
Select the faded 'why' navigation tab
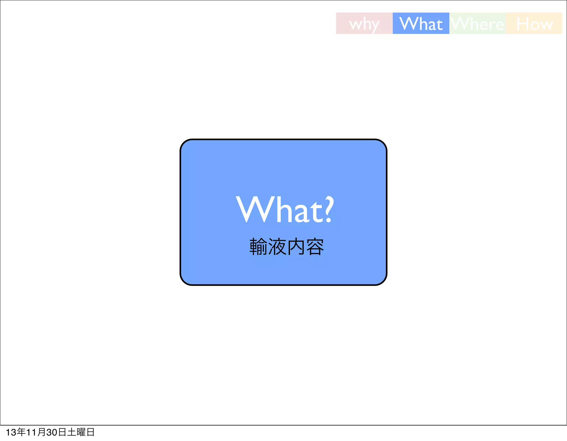click(364, 23)
